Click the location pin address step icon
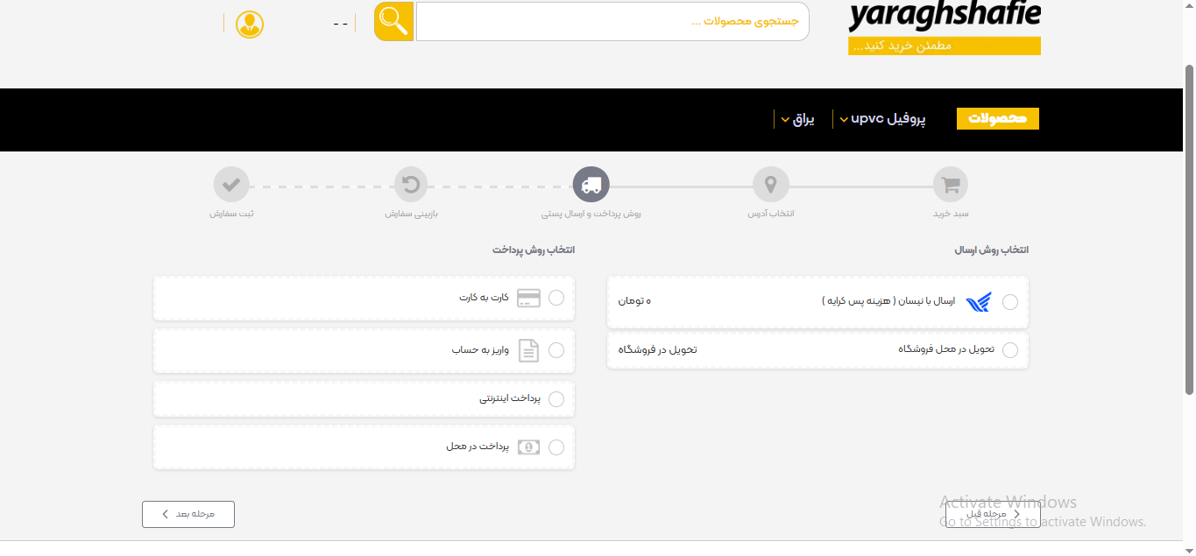 [x=770, y=184]
